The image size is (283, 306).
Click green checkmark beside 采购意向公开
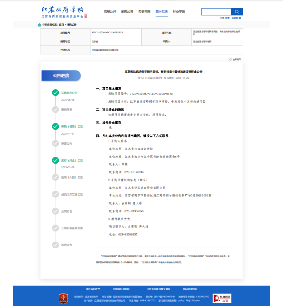click(x=55, y=93)
